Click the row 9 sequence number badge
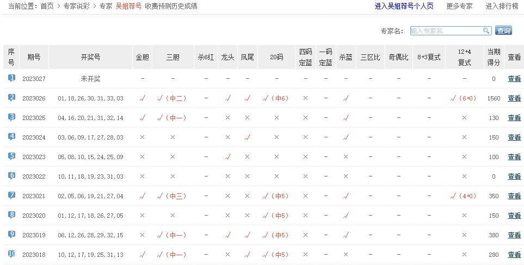This screenshot has width=524, height=265. click(11, 235)
